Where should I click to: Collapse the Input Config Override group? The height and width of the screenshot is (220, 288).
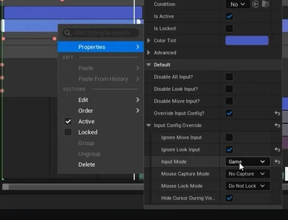click(x=149, y=125)
